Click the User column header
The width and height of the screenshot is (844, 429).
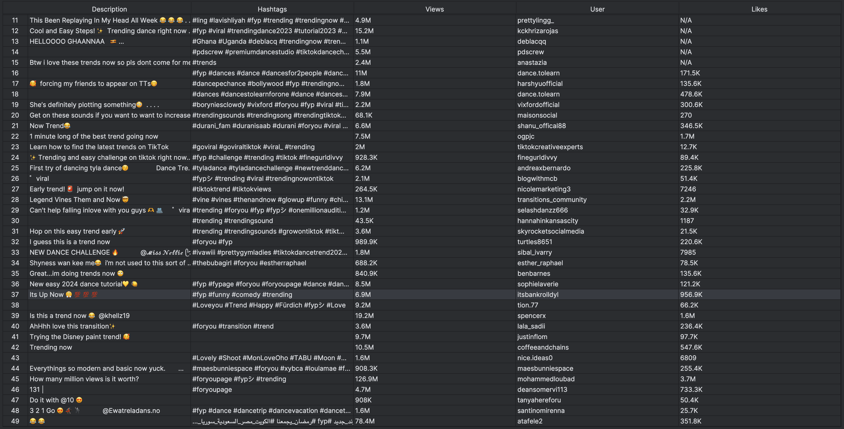pos(597,9)
